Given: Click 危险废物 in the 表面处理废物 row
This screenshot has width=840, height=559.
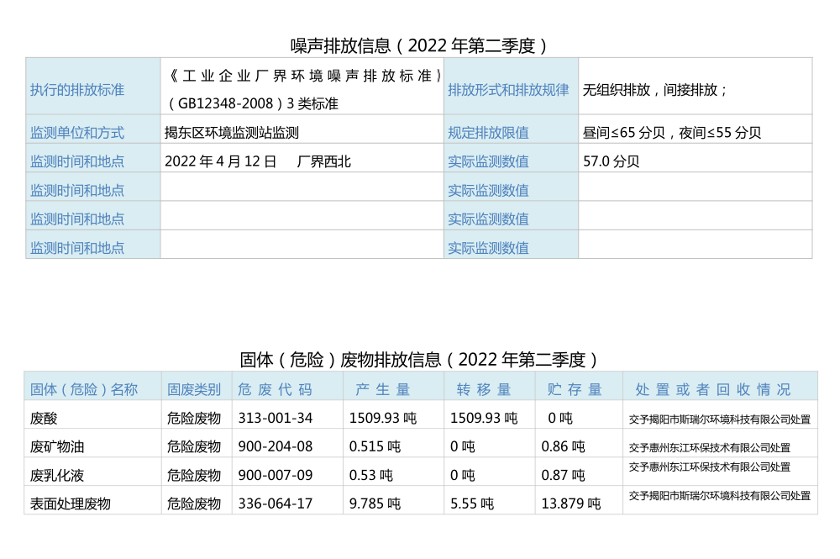Looking at the screenshot, I should pos(194,504).
